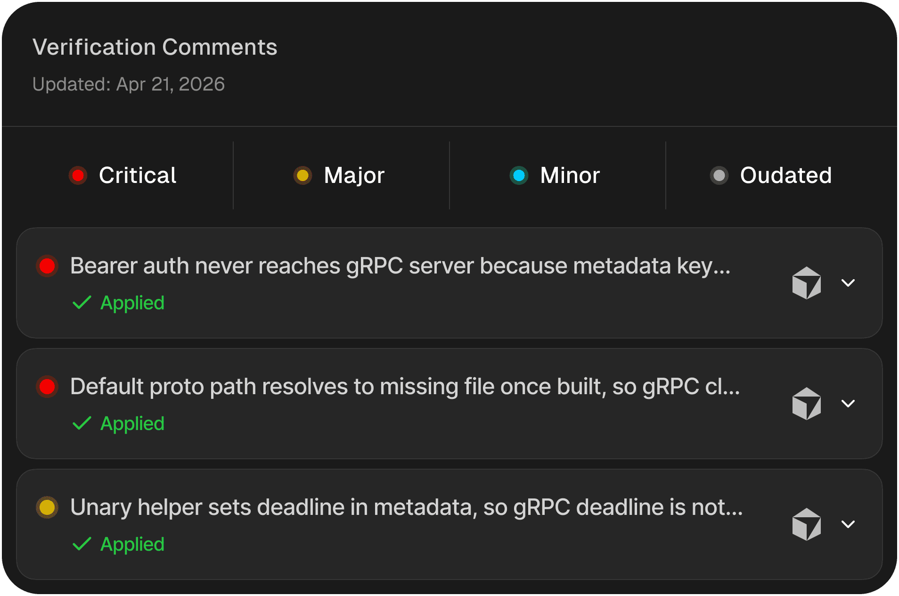Click red severity dot on Default proto comment
The height and width of the screenshot is (596, 899).
coord(47,387)
